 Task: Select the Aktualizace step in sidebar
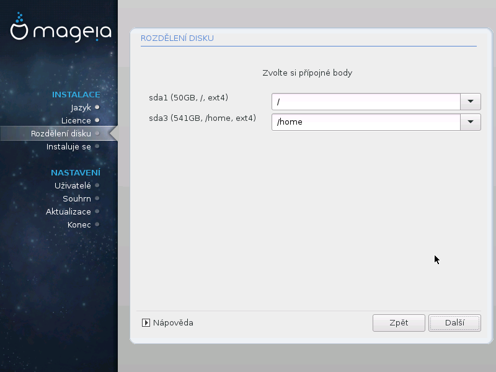point(68,211)
